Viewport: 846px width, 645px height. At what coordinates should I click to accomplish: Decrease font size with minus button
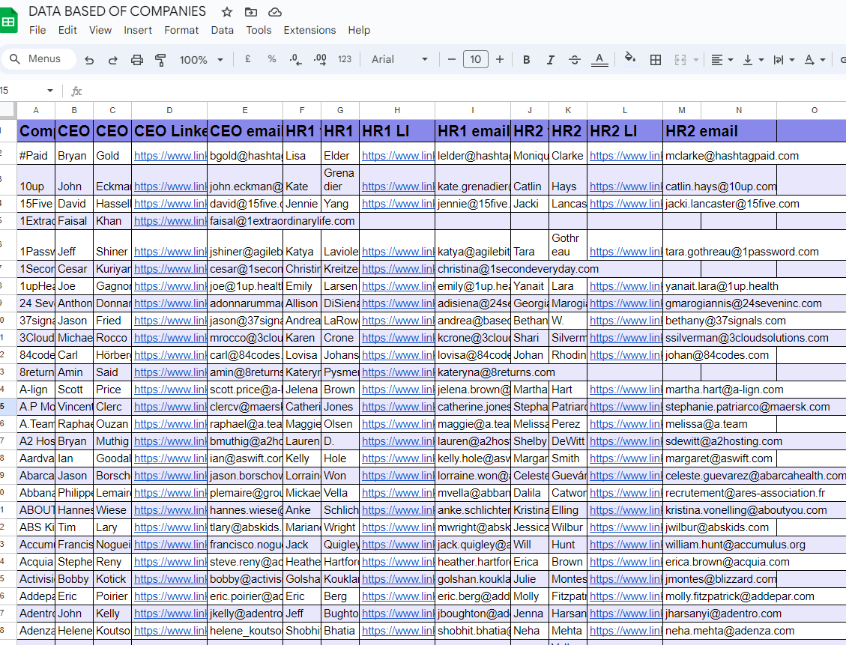pyautogui.click(x=452, y=59)
